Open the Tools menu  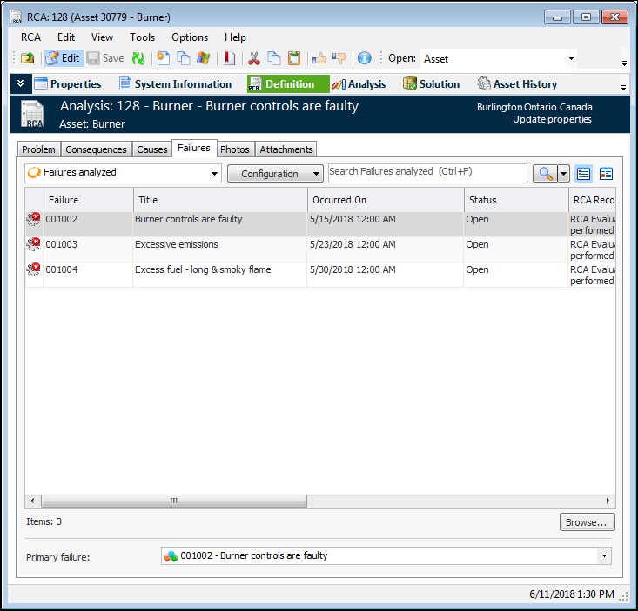point(143,37)
